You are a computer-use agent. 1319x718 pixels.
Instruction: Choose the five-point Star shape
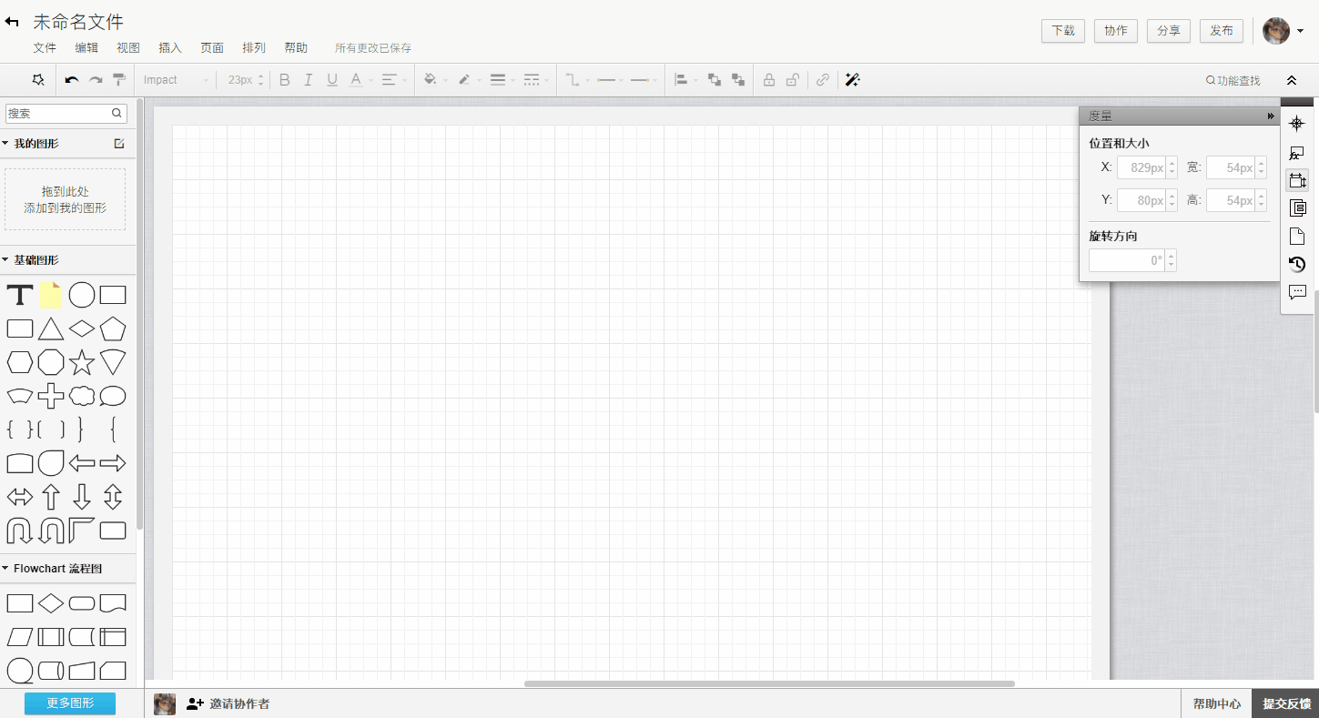pyautogui.click(x=82, y=362)
